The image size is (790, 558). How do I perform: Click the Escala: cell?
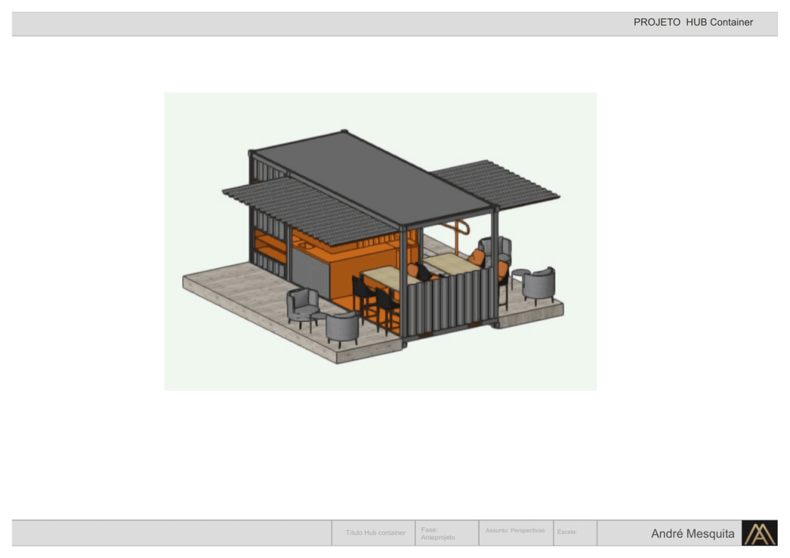click(x=575, y=533)
